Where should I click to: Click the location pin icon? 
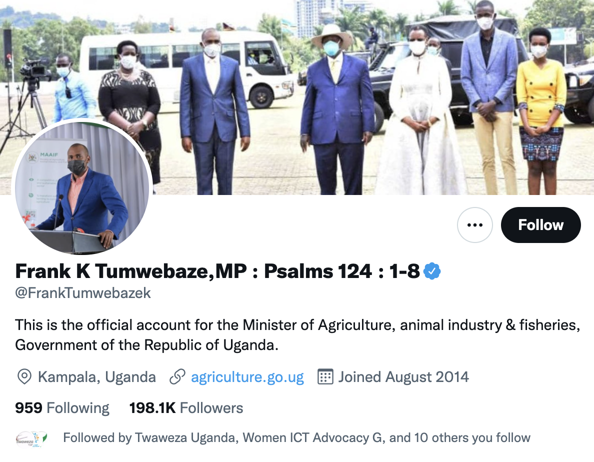click(24, 377)
